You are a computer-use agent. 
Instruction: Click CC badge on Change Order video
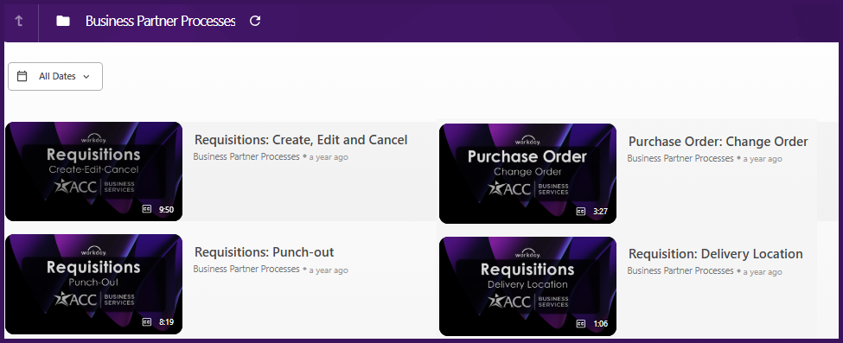coord(581,212)
